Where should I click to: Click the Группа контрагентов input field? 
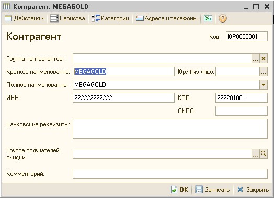pos(162,59)
